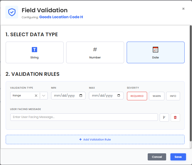
Task: Add a new validation rule
Action: (95, 139)
